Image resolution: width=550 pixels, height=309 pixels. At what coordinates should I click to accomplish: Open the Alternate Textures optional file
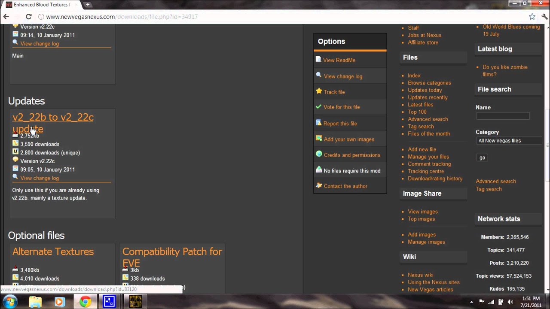tap(53, 251)
